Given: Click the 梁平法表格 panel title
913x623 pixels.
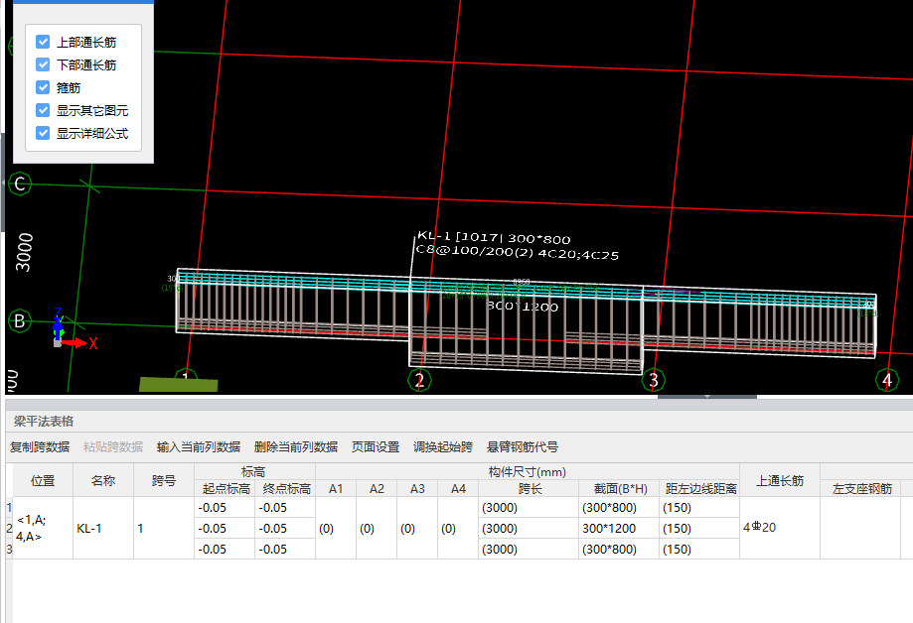Looking at the screenshot, I should pyautogui.click(x=44, y=422).
